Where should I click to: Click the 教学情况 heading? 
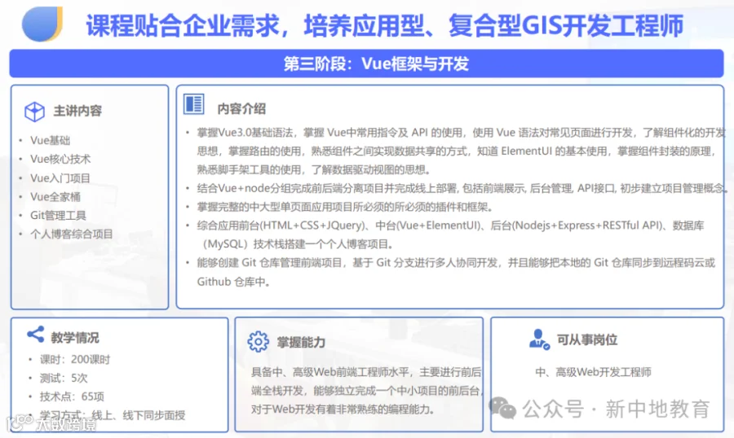click(75, 338)
